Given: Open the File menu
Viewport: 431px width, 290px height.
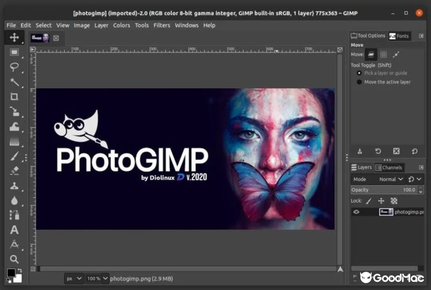Looking at the screenshot, I should tap(11, 25).
